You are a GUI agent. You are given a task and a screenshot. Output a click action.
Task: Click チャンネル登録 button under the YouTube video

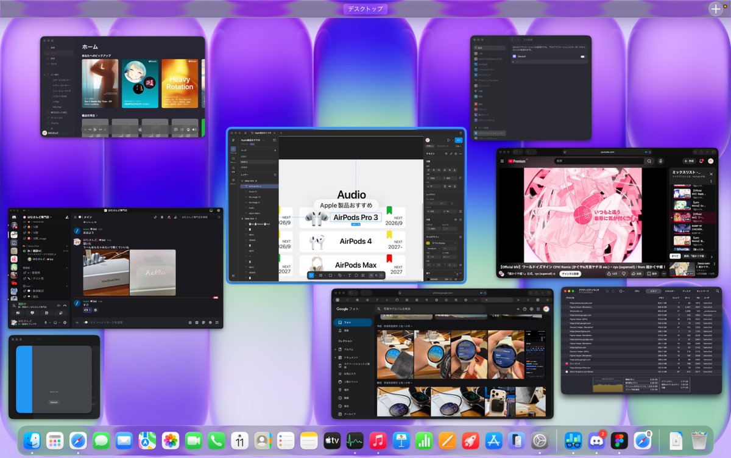click(x=570, y=274)
